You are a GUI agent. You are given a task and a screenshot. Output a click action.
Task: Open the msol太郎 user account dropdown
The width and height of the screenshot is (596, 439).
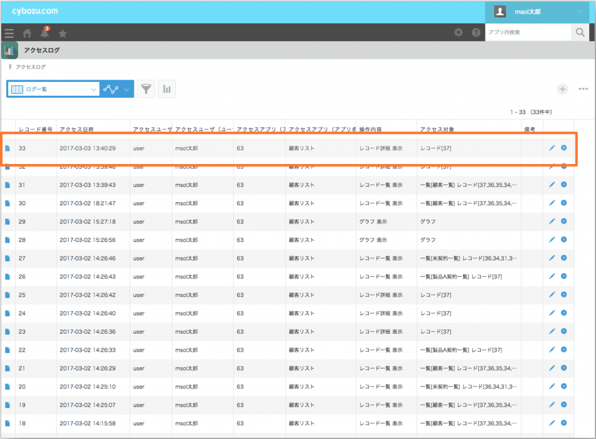click(x=540, y=12)
